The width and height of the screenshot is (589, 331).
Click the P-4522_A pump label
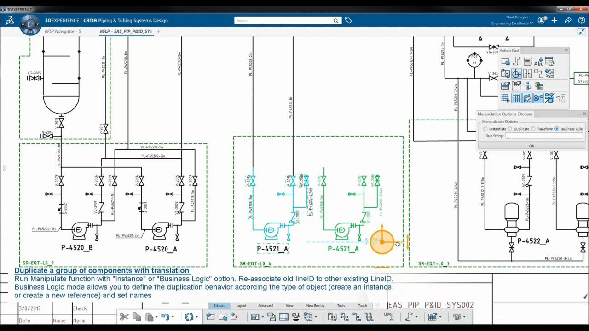534,241
